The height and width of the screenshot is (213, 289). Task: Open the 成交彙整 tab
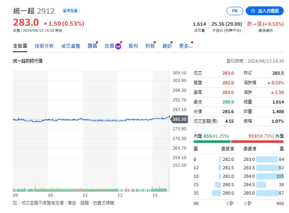(x=71, y=46)
